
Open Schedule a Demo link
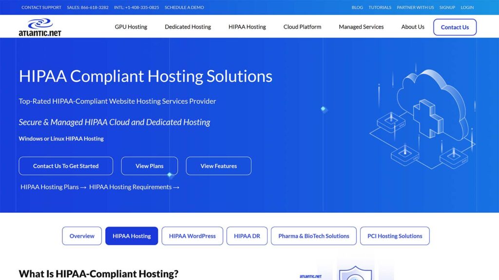pos(184,7)
